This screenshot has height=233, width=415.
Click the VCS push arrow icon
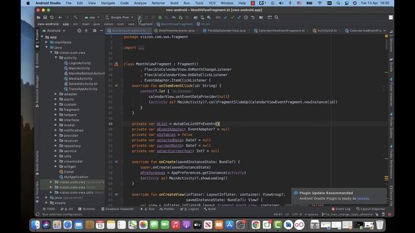(x=239, y=17)
